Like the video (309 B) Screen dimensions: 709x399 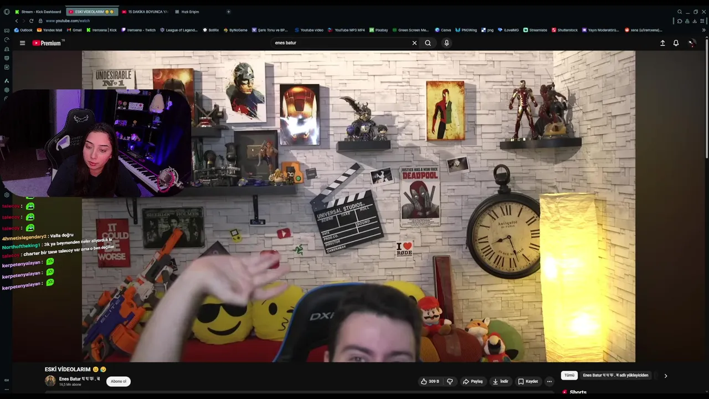[x=430, y=381]
